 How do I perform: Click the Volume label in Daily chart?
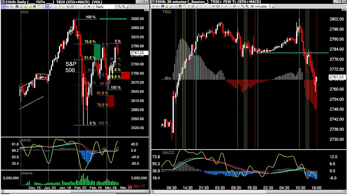coord(27,173)
